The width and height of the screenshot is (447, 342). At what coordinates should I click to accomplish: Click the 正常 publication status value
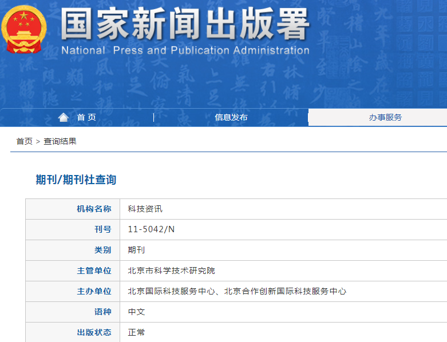[x=137, y=332]
